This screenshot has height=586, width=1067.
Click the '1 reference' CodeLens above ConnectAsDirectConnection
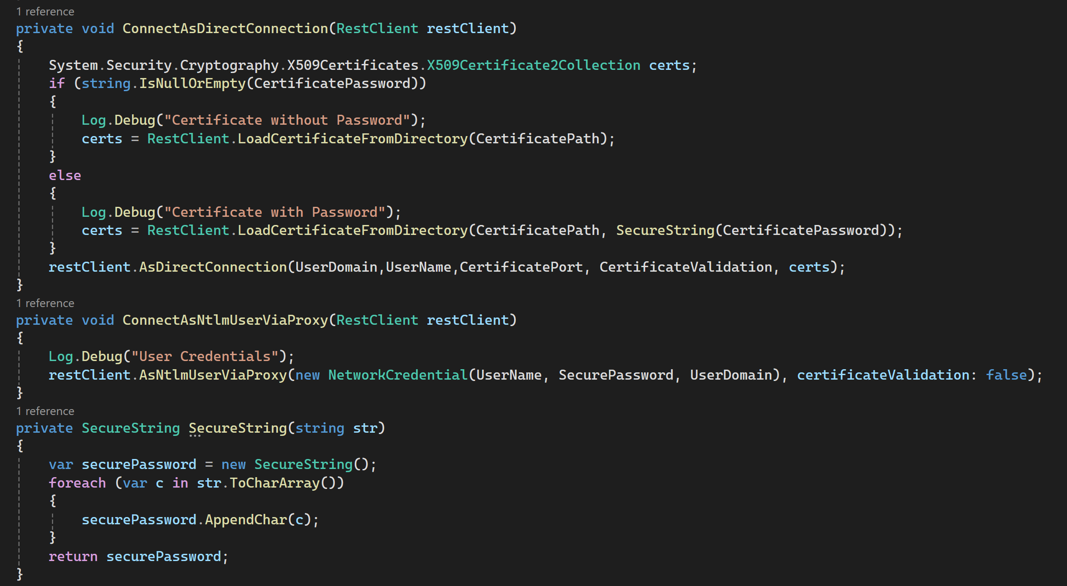coord(45,11)
